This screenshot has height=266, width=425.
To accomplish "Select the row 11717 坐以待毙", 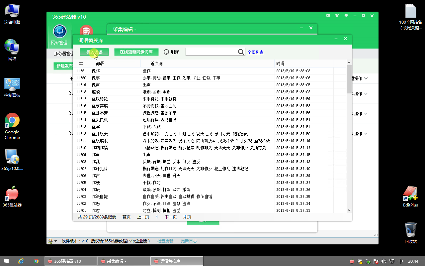I will click(210, 99).
